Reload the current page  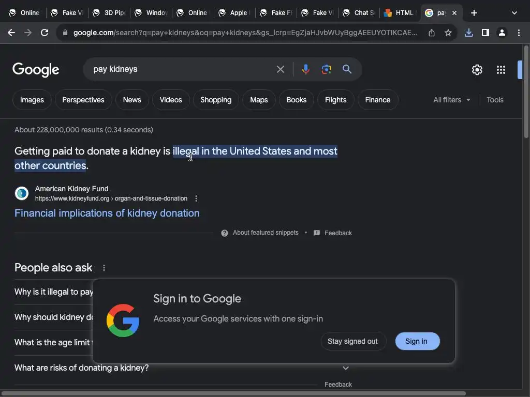click(45, 33)
